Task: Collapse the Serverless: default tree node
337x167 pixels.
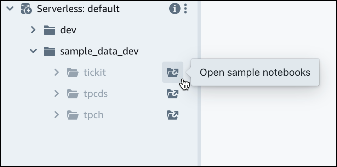Action: click(x=10, y=9)
